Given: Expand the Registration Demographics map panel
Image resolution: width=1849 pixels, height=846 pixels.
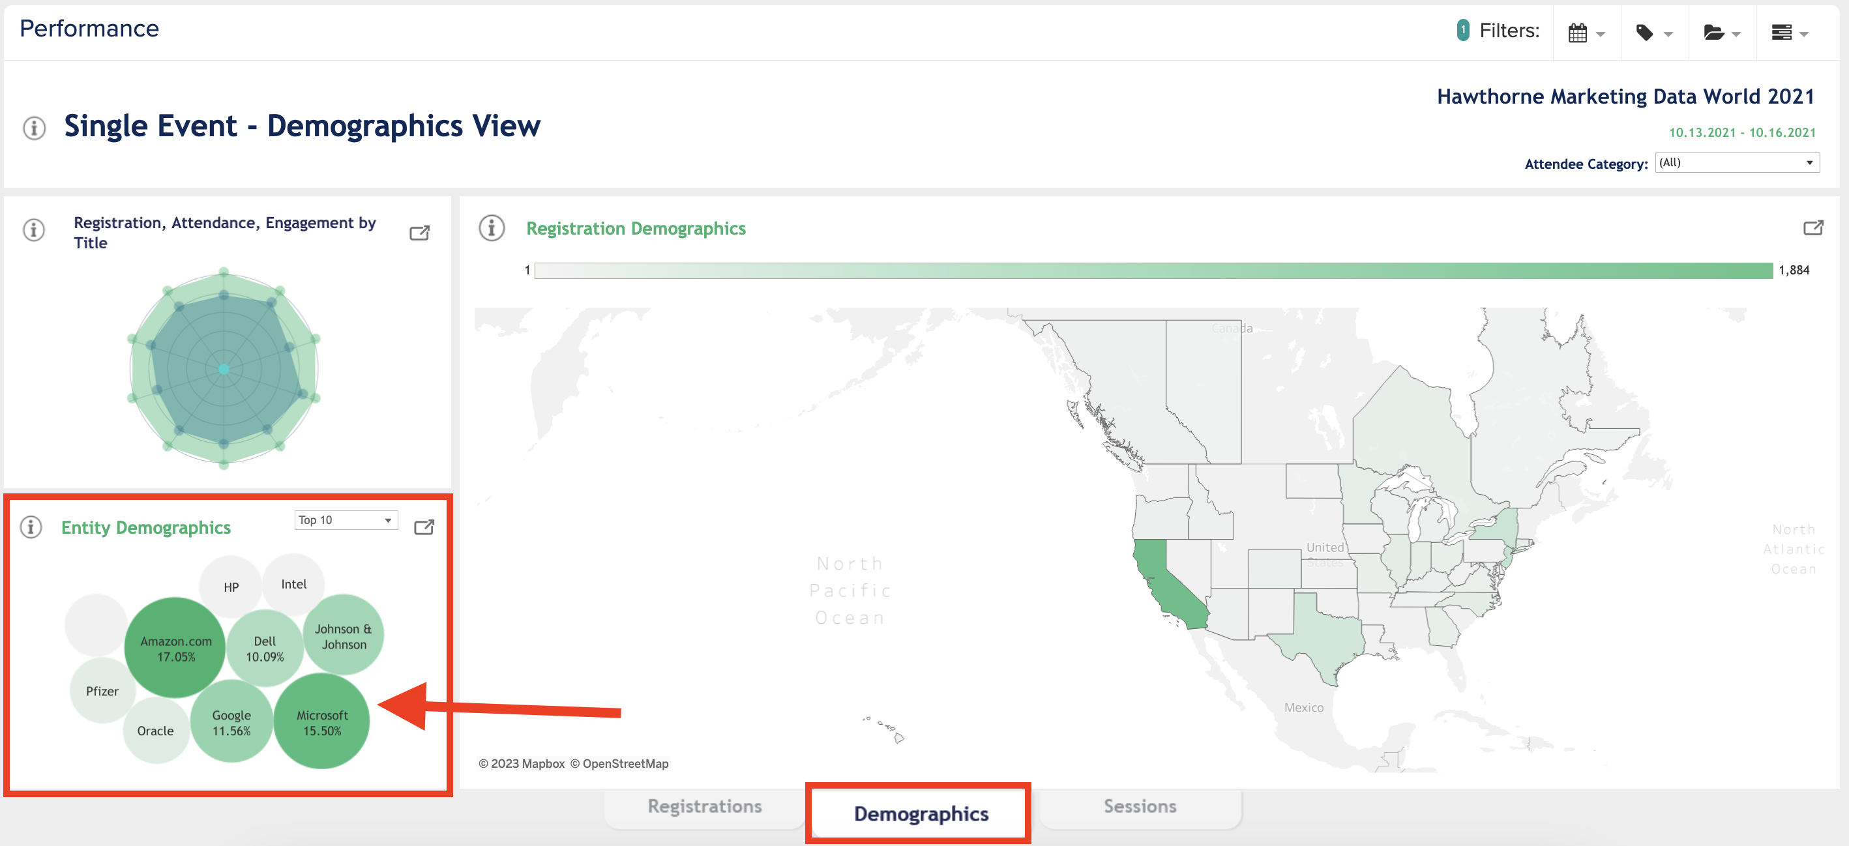Looking at the screenshot, I should pos(1813,227).
